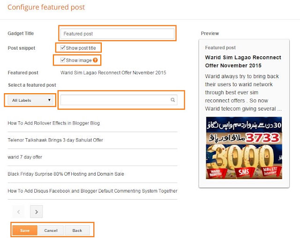Go to previous page of posts
Image resolution: width=300 pixels, height=238 pixels.
click(x=19, y=212)
